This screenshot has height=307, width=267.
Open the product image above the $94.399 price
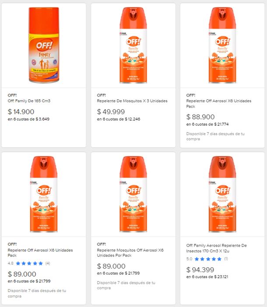[222, 194]
